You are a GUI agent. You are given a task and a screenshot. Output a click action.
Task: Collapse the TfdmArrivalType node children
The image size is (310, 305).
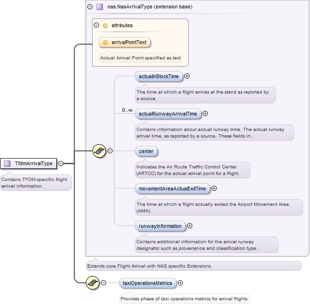click(x=61, y=163)
